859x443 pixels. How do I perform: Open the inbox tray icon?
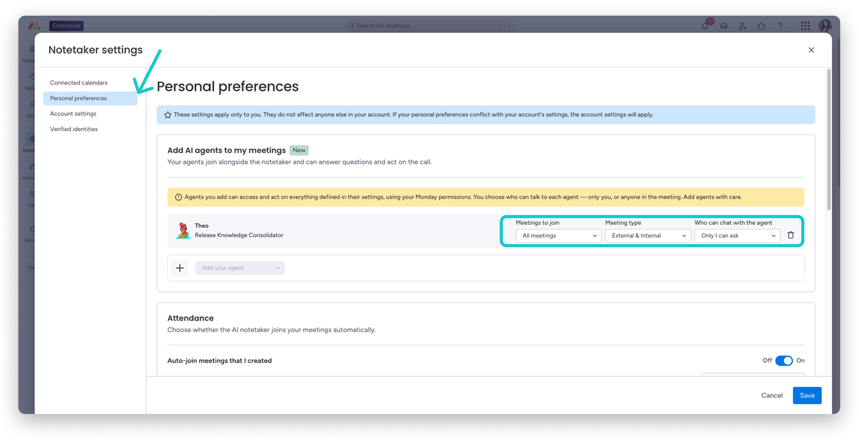pyautogui.click(x=723, y=26)
